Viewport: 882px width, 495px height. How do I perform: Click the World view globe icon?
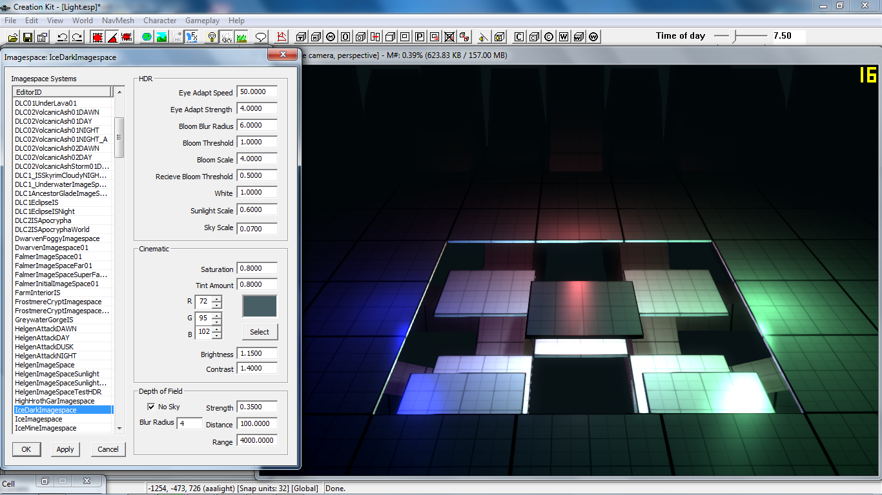click(x=147, y=37)
